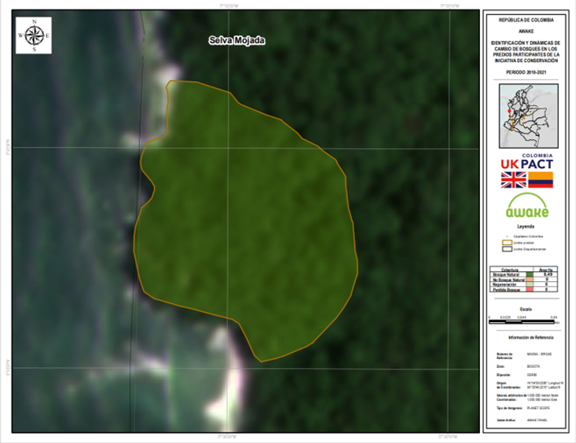Click the PERIODO 2010-2021 text
Screen dimensions: 576x443
526,72
